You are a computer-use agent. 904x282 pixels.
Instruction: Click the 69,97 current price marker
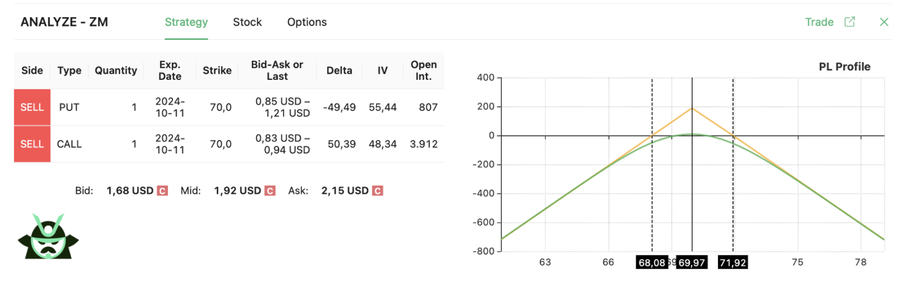coord(692,263)
